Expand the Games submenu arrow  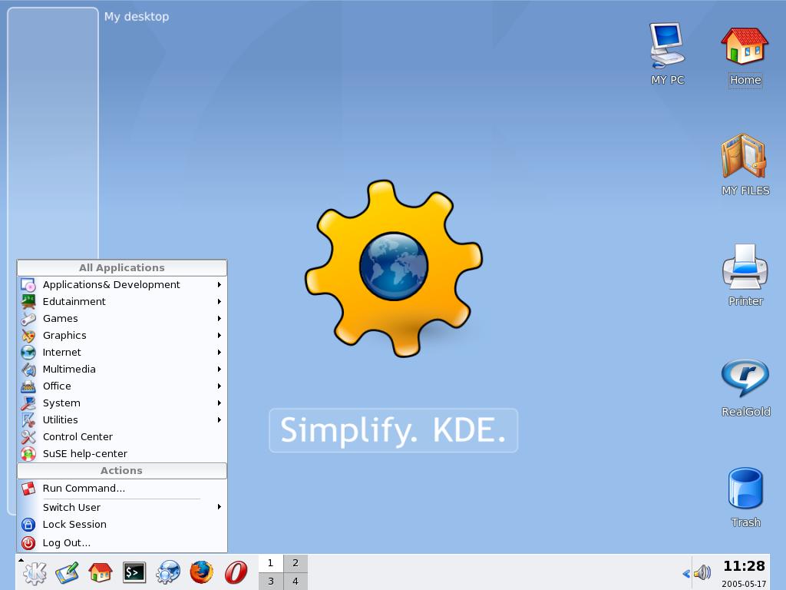[219, 319]
